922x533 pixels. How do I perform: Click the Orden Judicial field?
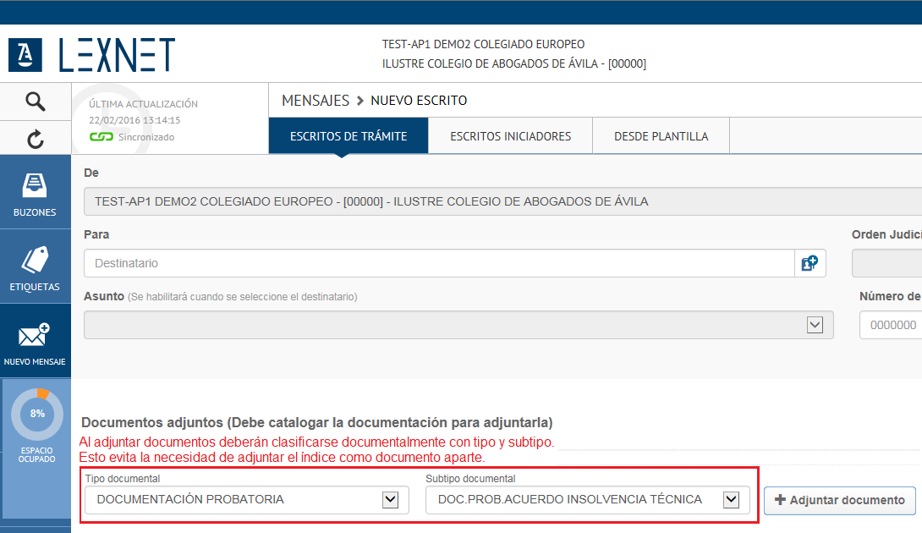[888, 263]
